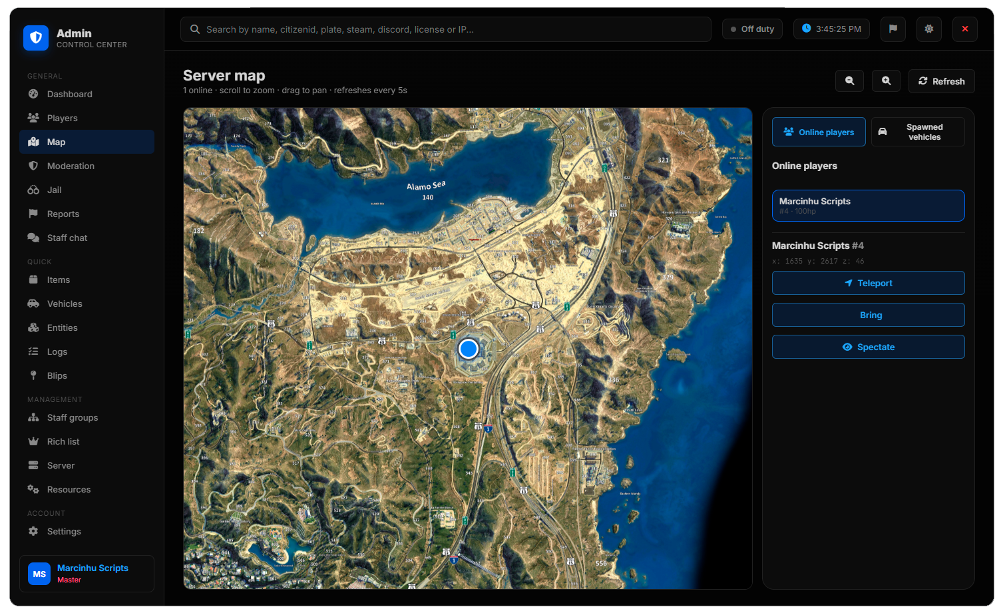Viewport: 1007px width, 613px height.
Task: Select the Online players tab
Action: (819, 132)
